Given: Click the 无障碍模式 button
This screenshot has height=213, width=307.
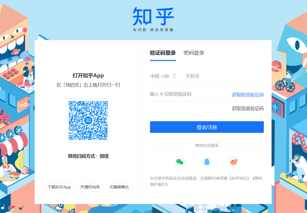Looking at the screenshot, I should pos(119,187).
